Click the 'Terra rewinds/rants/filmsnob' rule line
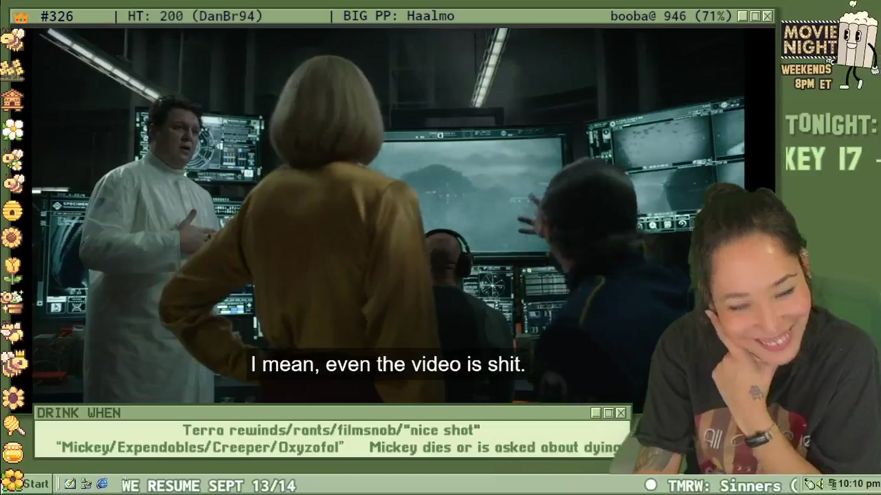881x495 pixels. pos(331,430)
